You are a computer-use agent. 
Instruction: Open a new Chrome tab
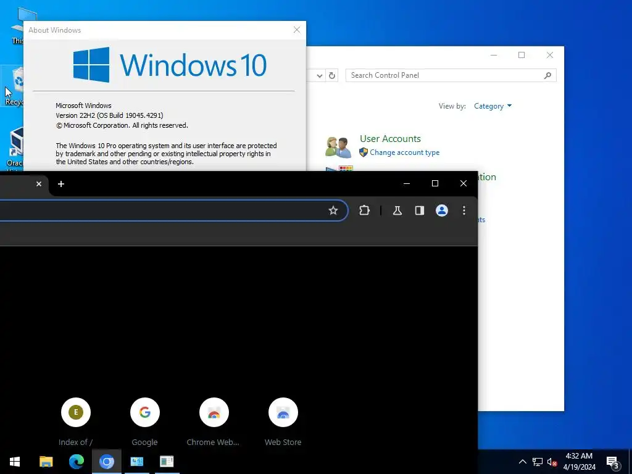[x=61, y=184]
